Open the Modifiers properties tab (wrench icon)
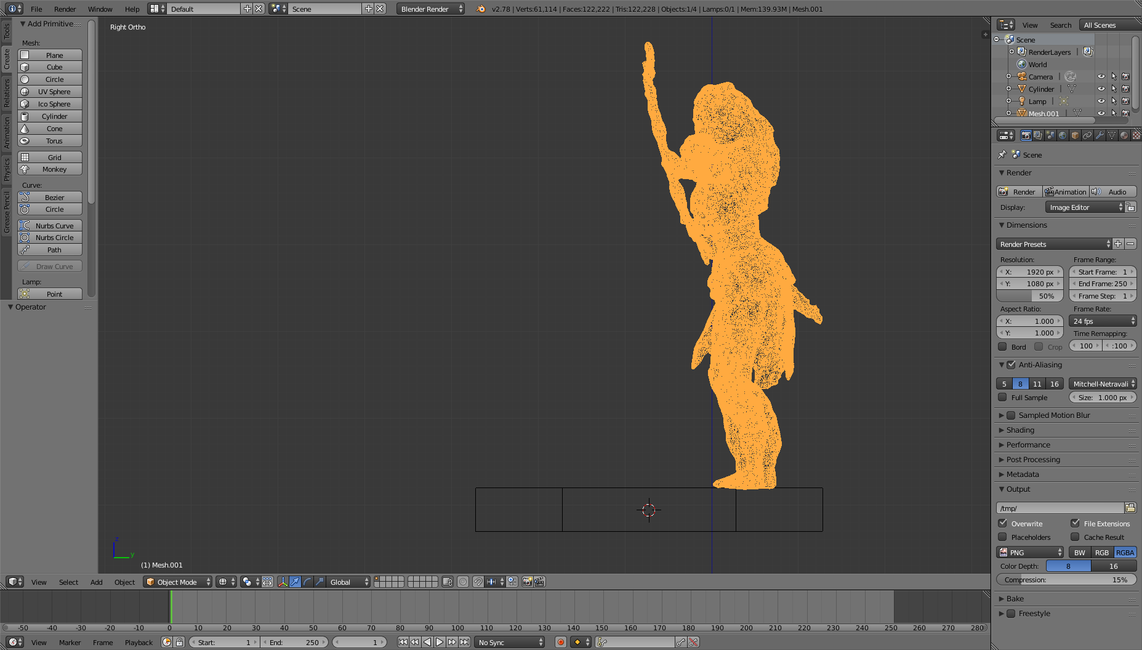The height and width of the screenshot is (650, 1142). pos(1100,135)
